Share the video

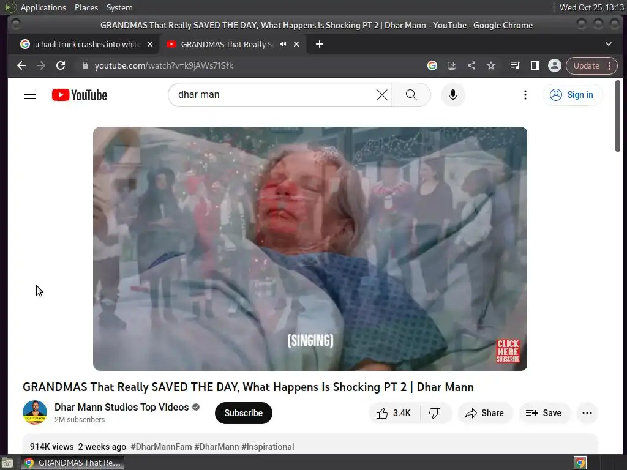(x=485, y=413)
